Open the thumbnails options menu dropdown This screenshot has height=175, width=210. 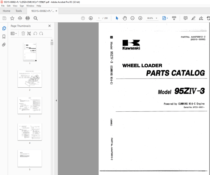tap(14, 34)
